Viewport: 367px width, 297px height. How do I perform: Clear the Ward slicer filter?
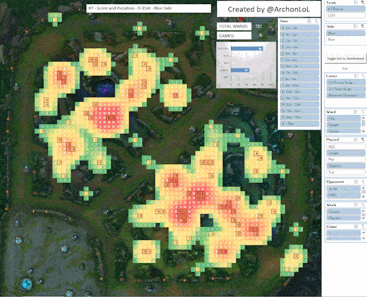click(363, 112)
